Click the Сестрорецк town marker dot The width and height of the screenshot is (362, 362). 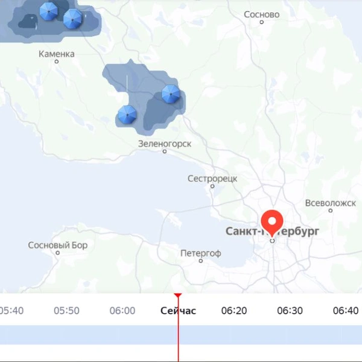pos(212,186)
